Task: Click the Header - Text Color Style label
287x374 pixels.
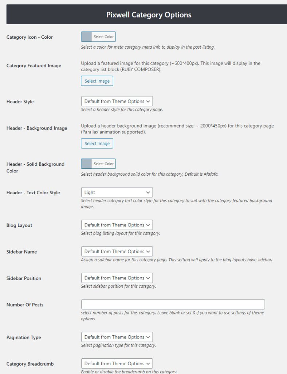Action: click(x=33, y=192)
